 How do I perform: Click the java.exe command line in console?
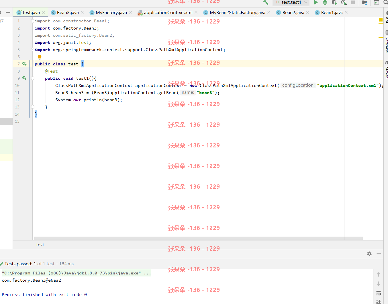click(x=76, y=273)
